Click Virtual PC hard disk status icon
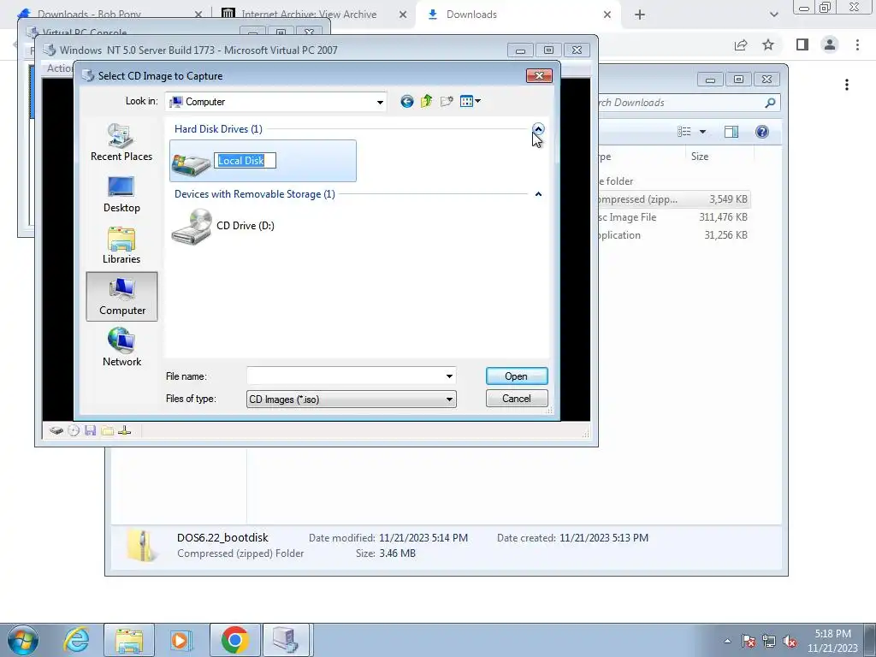 pos(56,431)
